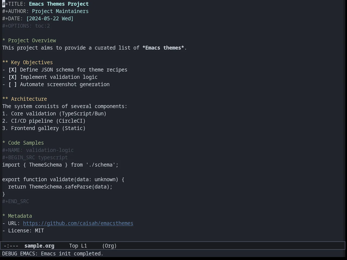Click the title text Emacs Themes Project
The image size is (347, 260).
pos(59,4)
